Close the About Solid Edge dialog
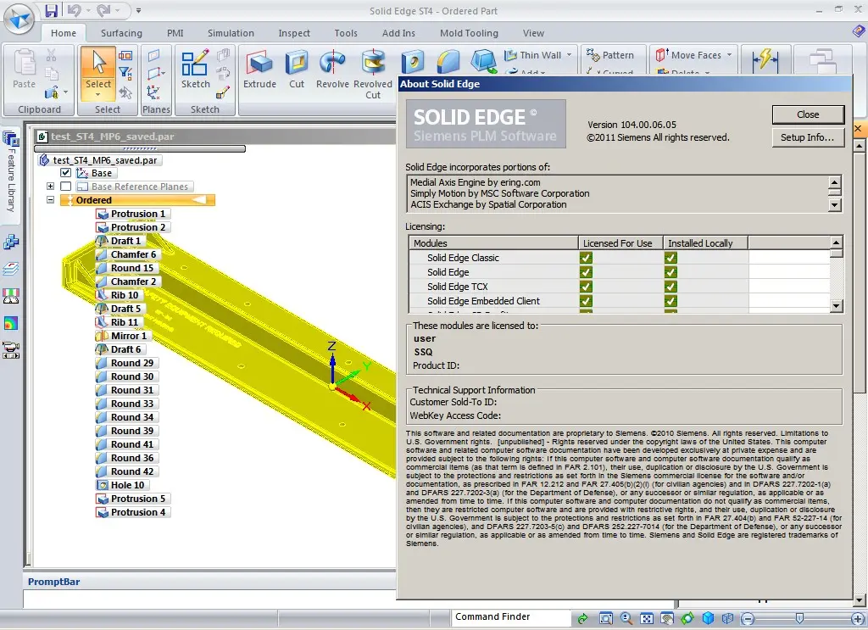Screen dimensions: 868x630 (808, 114)
